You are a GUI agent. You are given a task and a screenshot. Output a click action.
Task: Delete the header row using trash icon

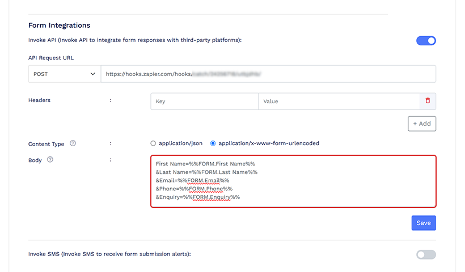pos(428,101)
